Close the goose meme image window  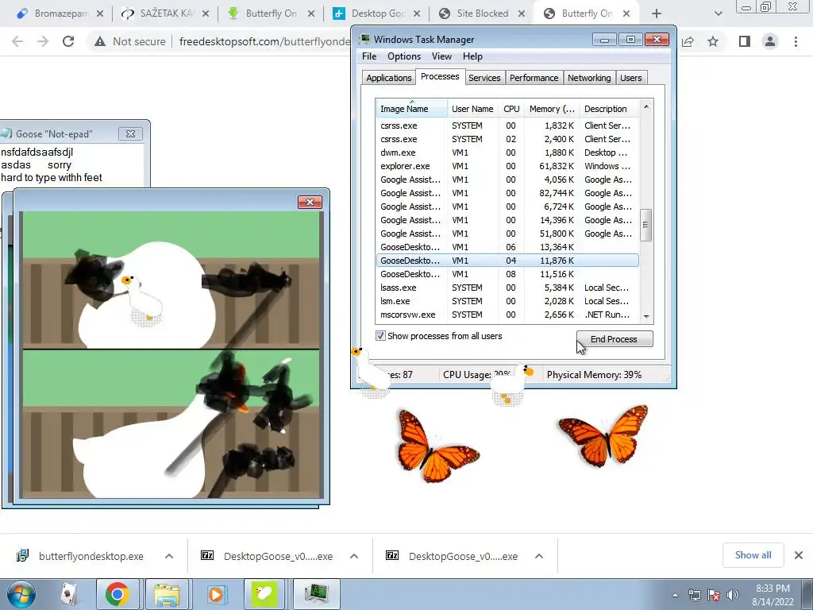click(x=310, y=202)
